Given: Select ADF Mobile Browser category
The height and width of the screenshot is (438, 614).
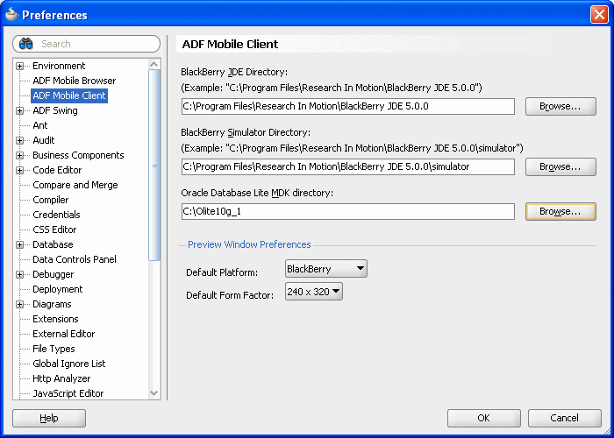Looking at the screenshot, I should tap(74, 81).
